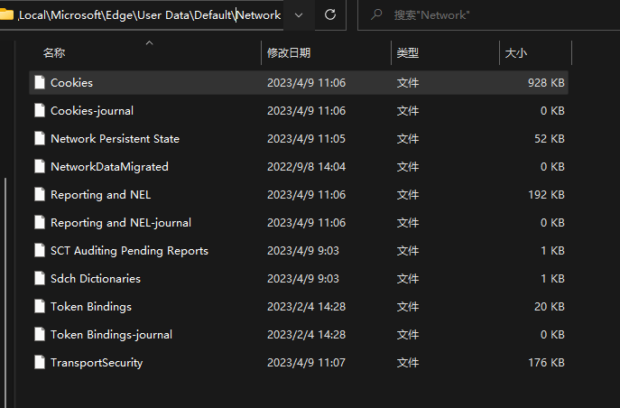This screenshot has height=408, width=620.
Task: Click the NetworkDataMigrated file name
Action: pos(109,167)
